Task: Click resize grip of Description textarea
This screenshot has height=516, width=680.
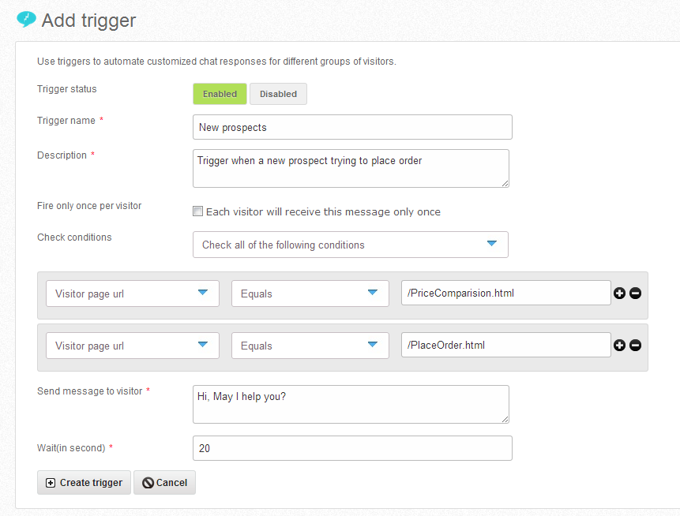Action: coord(505,184)
